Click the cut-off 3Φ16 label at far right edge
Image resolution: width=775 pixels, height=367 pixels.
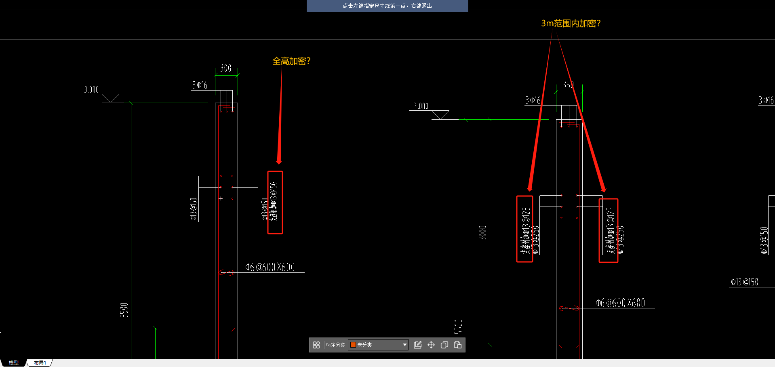coord(766,100)
